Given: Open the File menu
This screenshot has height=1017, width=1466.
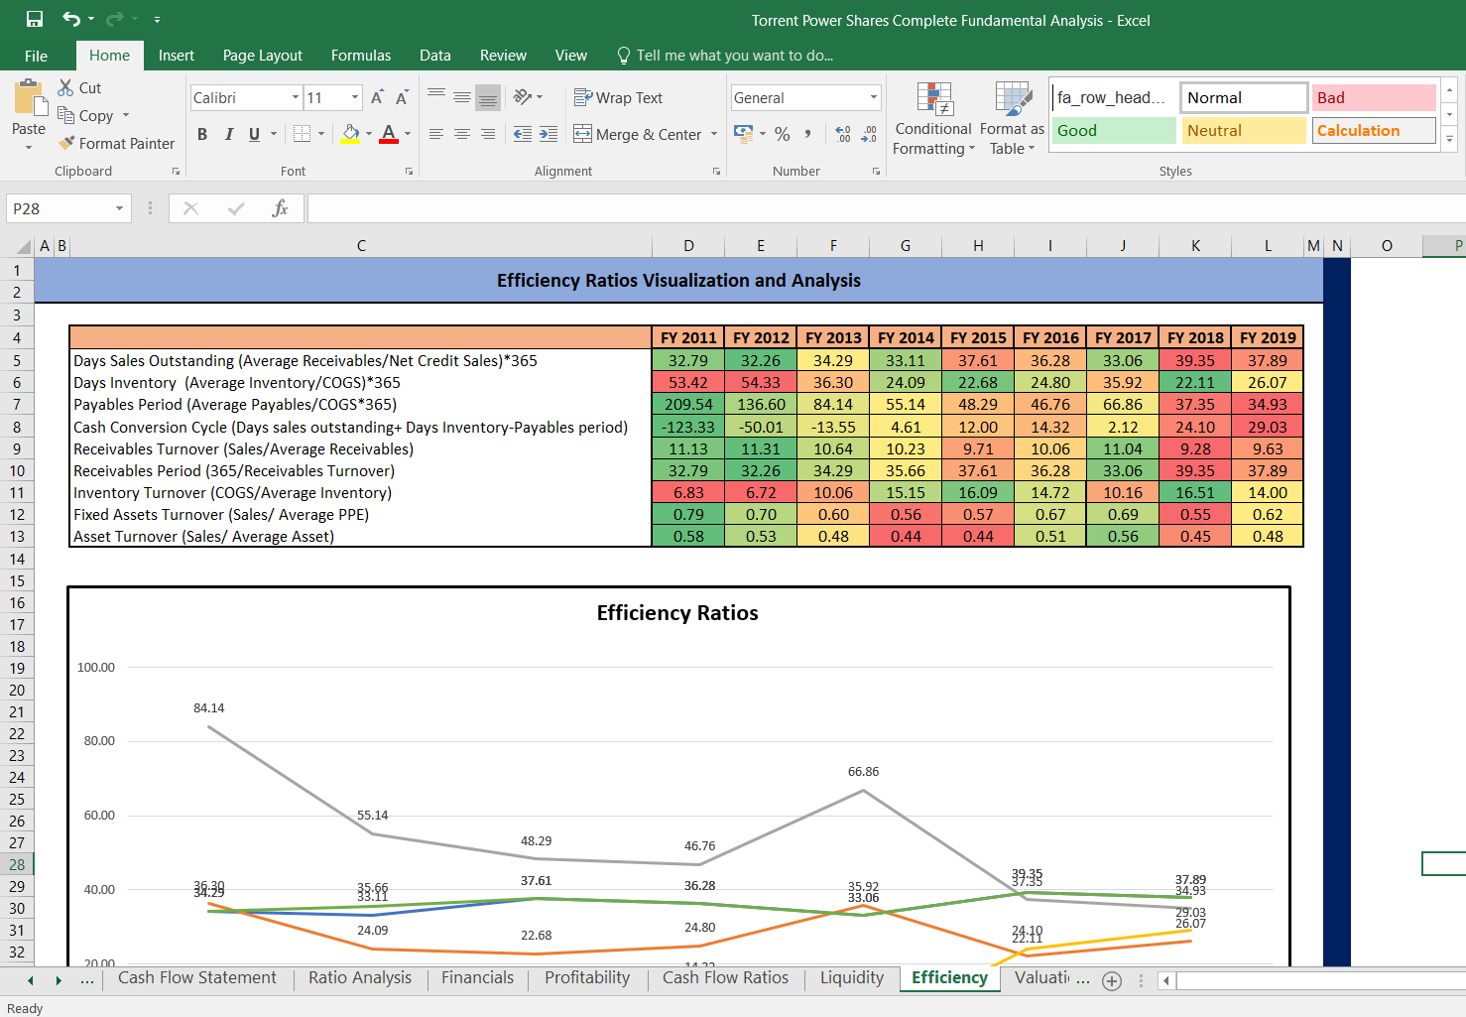Looking at the screenshot, I should pos(36,56).
